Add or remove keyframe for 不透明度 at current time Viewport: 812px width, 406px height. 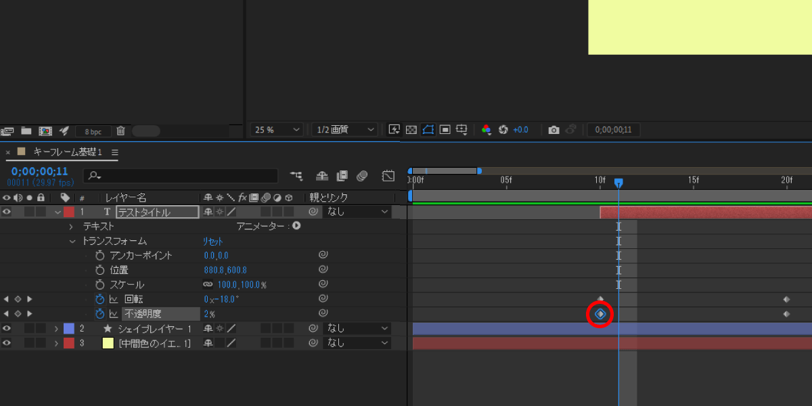18,313
